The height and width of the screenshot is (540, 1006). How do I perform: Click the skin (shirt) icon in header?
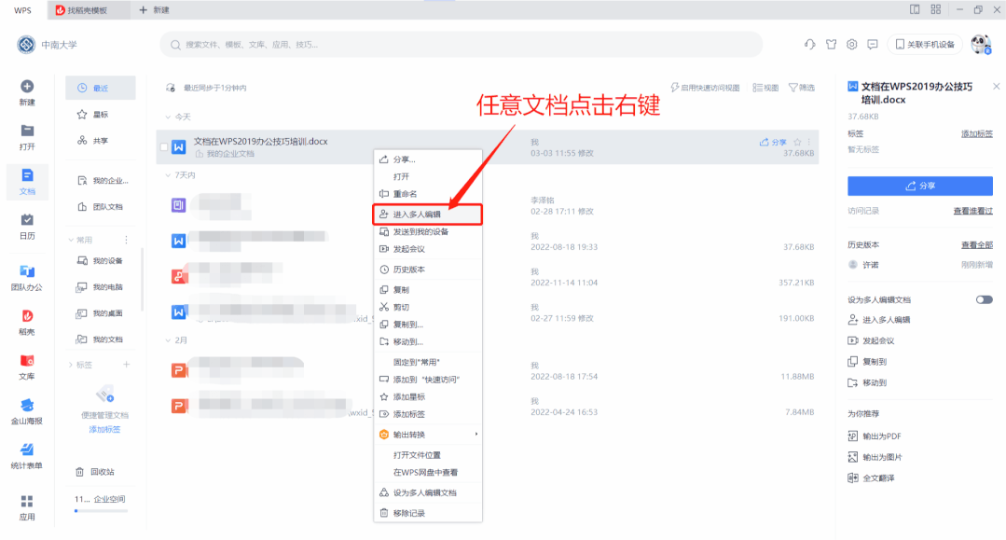click(x=831, y=45)
